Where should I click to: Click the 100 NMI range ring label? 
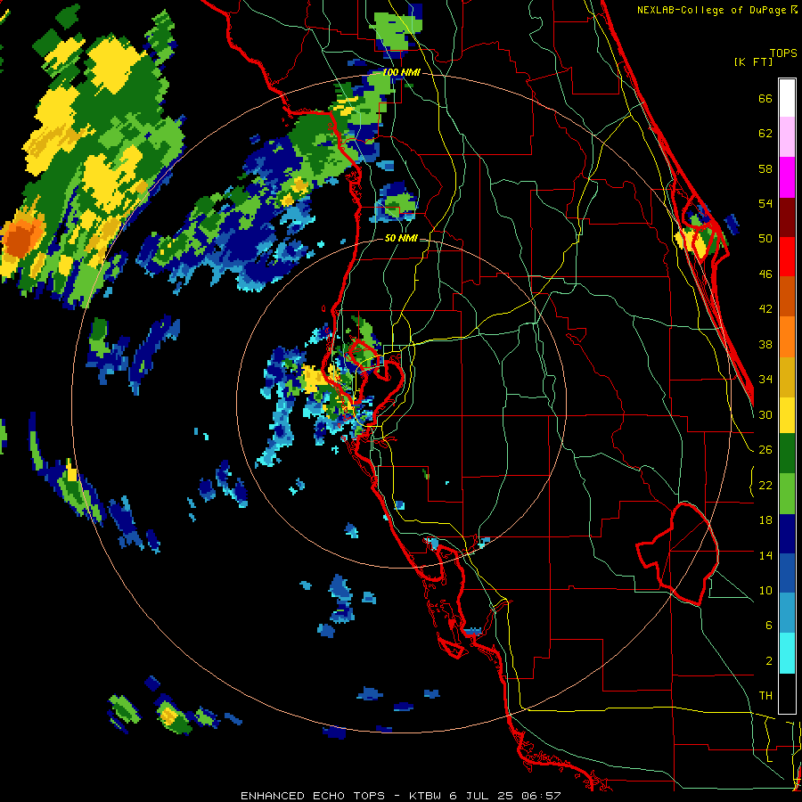[x=402, y=73]
